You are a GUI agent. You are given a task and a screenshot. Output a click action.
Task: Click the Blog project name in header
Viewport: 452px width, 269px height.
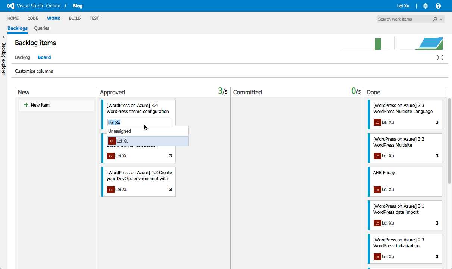click(x=78, y=6)
